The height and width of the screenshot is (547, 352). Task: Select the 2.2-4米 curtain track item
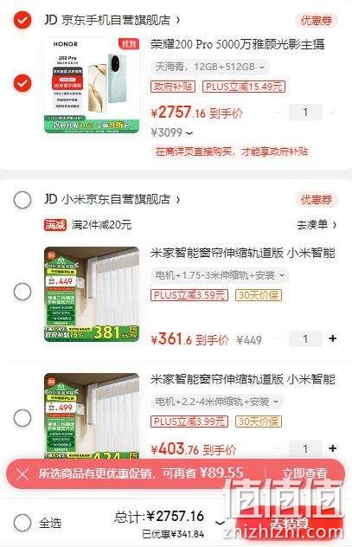pos(22,418)
